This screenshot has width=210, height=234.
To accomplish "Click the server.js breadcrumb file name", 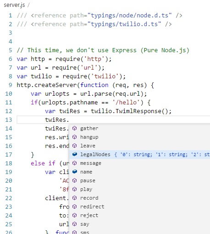I will (14, 5).
